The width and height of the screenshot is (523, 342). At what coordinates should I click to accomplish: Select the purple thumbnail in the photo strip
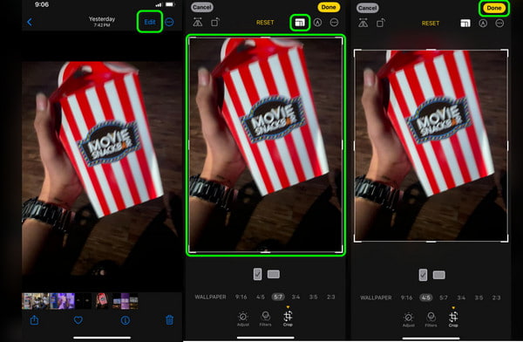[x=62, y=301]
